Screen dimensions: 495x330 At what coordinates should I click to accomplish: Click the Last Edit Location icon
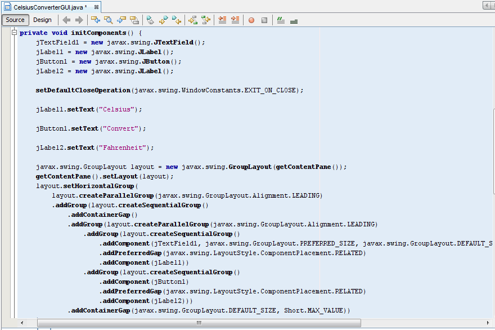96,20
